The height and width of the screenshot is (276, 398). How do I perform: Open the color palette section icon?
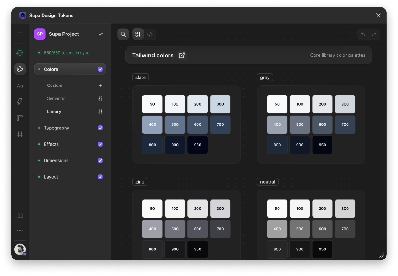tap(20, 69)
